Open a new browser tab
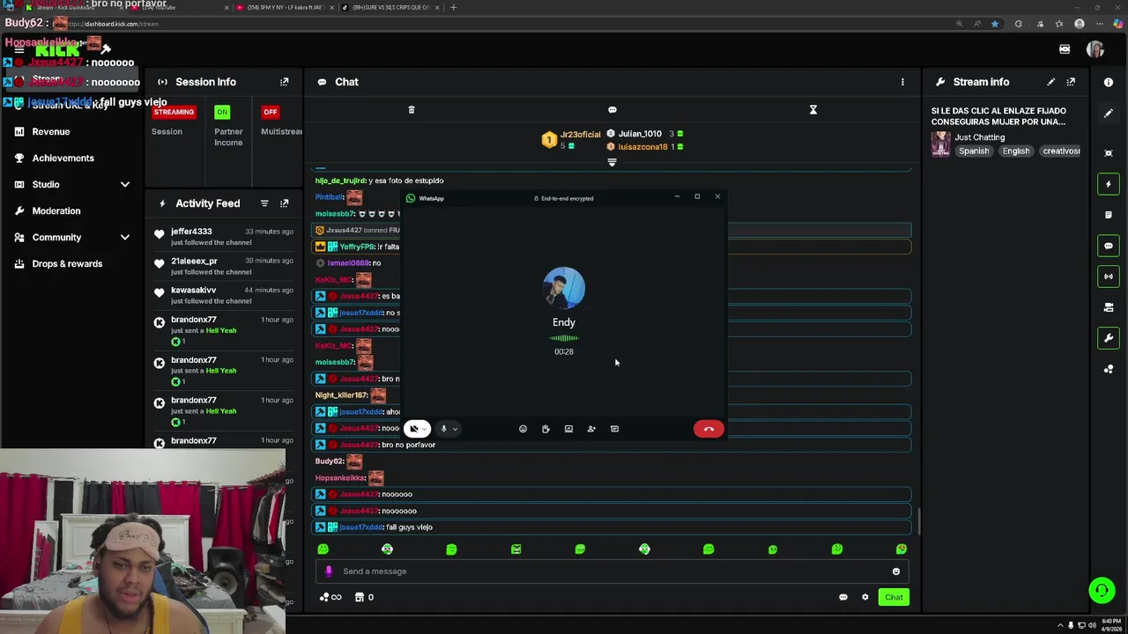The width and height of the screenshot is (1128, 634). point(453,7)
